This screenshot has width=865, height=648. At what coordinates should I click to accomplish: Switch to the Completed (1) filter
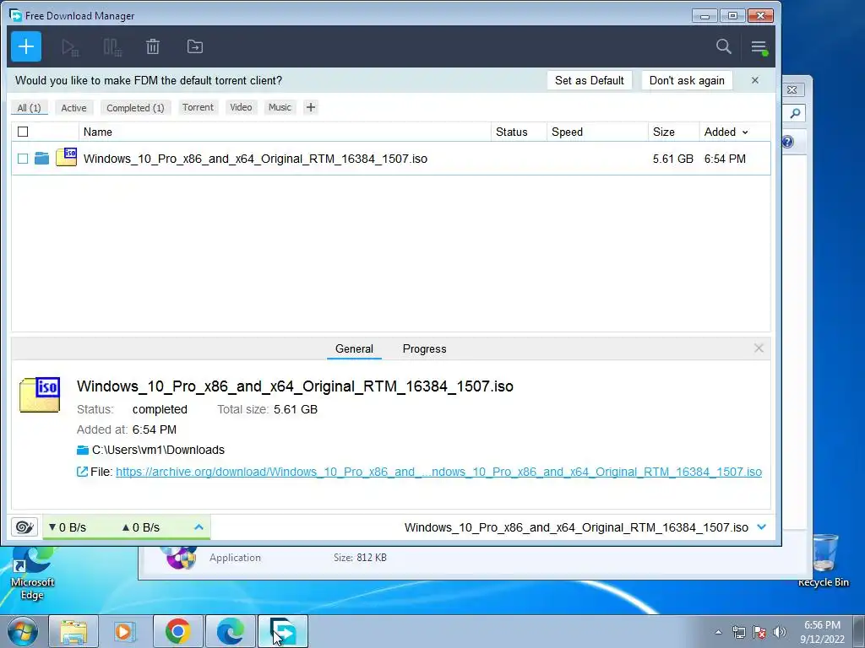tap(135, 108)
